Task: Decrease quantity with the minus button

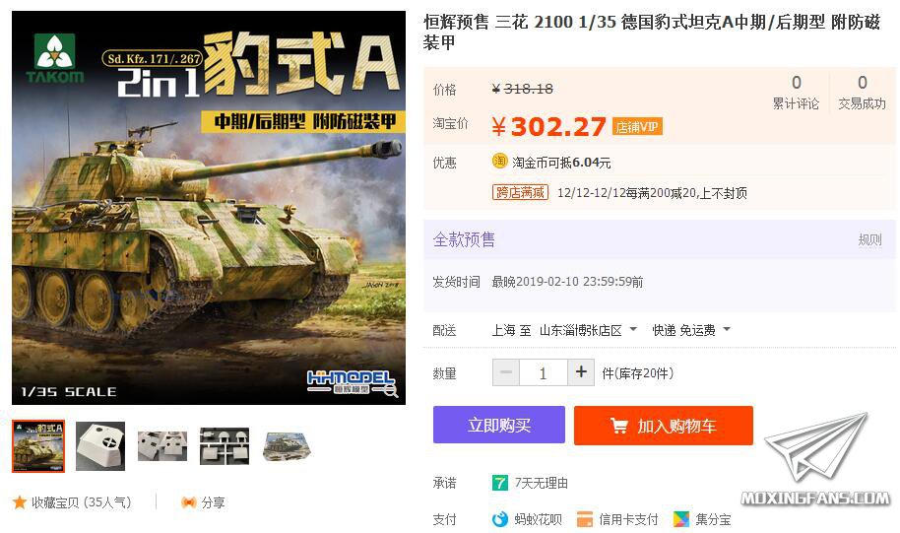Action: click(506, 372)
